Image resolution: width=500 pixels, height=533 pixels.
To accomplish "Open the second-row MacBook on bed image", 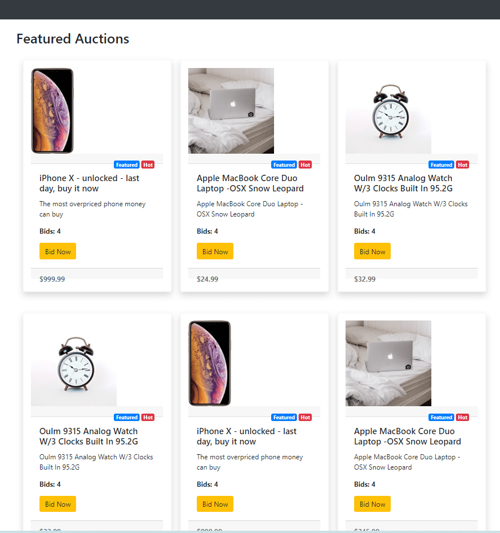I will pyautogui.click(x=388, y=363).
